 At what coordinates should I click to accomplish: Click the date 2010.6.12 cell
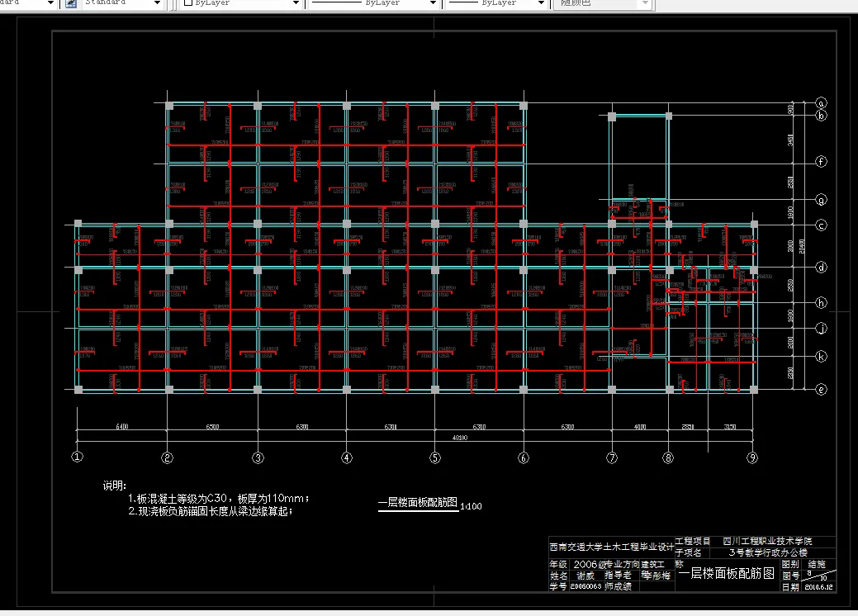tap(820, 585)
